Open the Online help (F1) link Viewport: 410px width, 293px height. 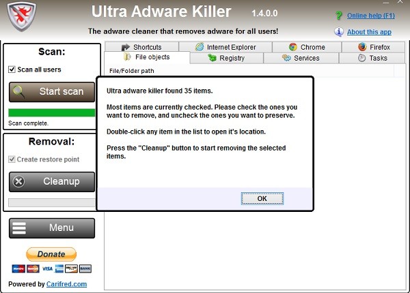pos(371,16)
